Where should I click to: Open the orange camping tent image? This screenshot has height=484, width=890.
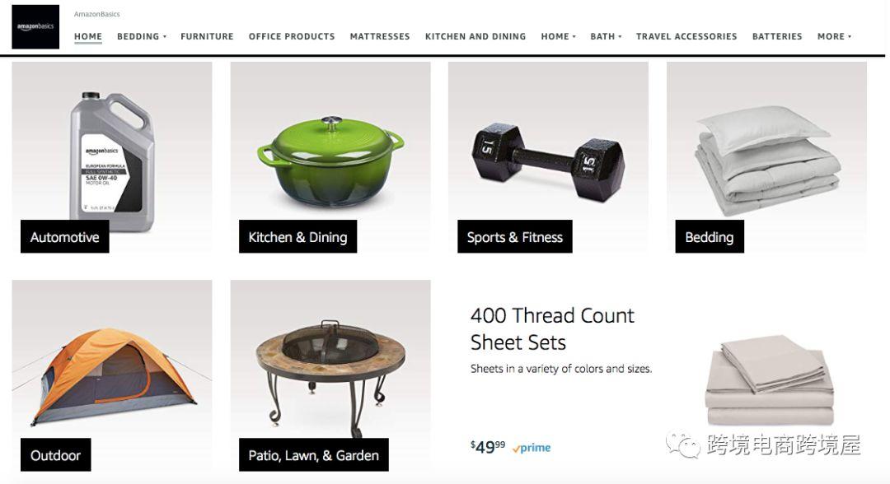(112, 375)
